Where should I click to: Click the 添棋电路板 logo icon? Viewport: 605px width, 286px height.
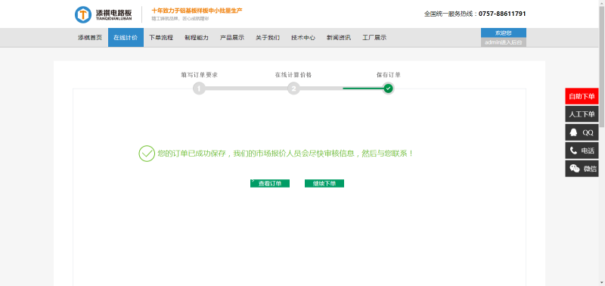click(83, 14)
